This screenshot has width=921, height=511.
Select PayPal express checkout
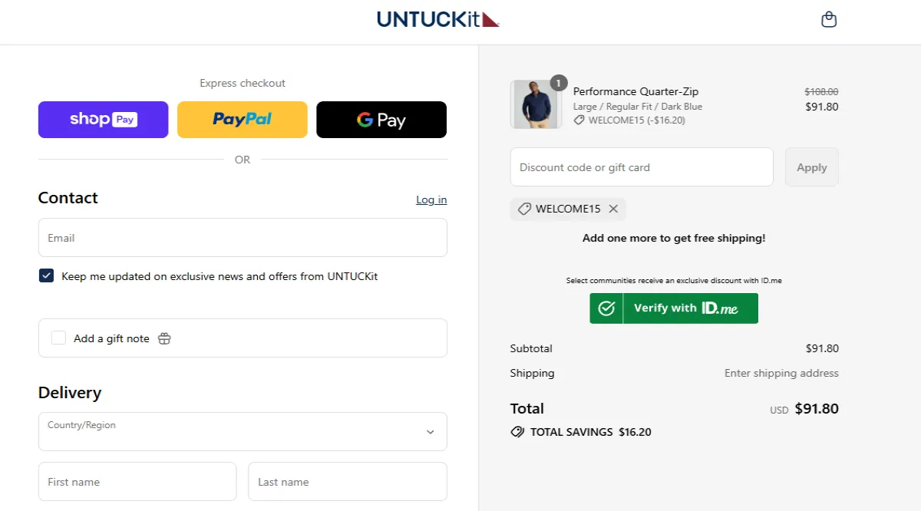(242, 119)
